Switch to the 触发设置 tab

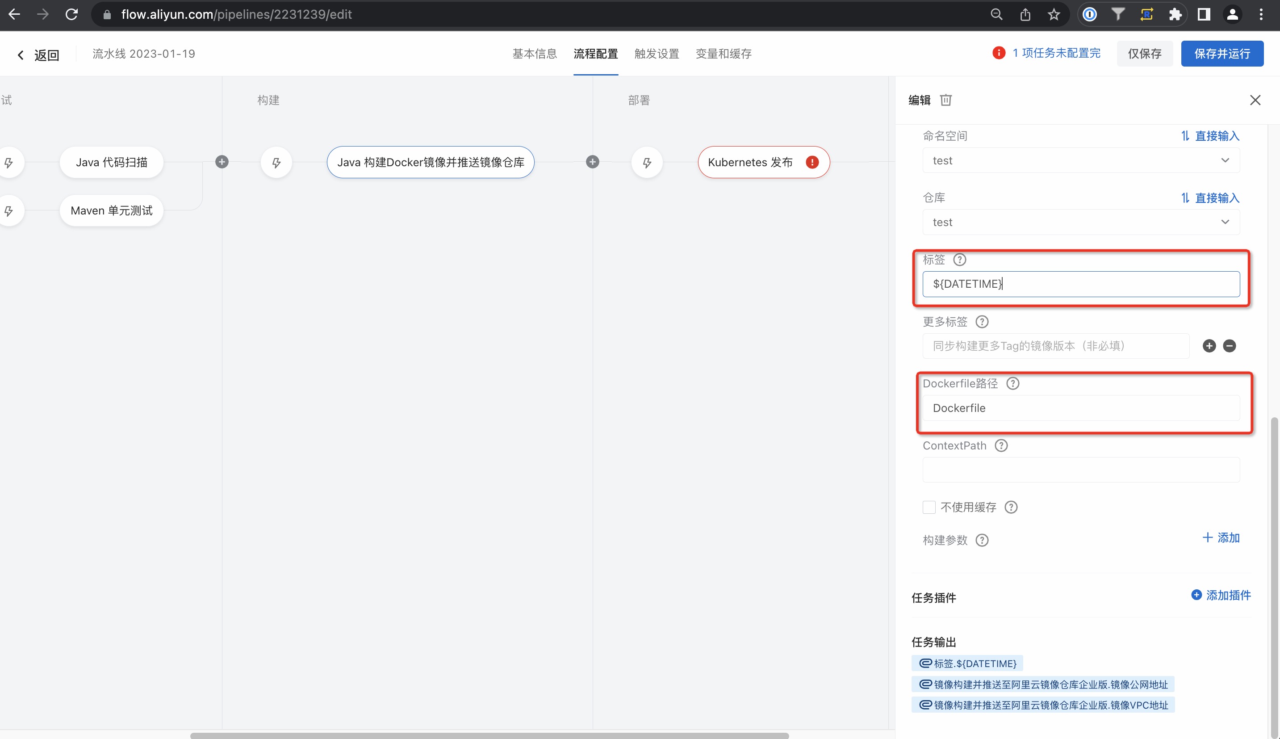[657, 54]
